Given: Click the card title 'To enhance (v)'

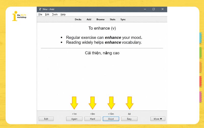Looking at the screenshot, I should [x=102, y=28].
